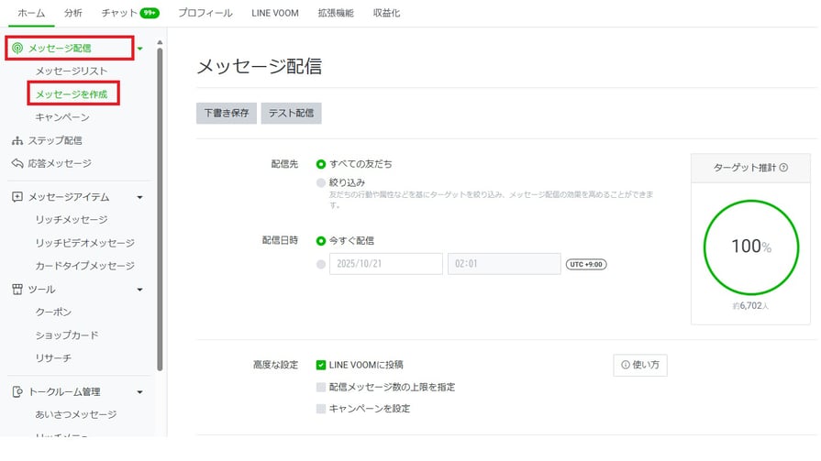Click the 約6,702人 estimate text

click(750, 305)
